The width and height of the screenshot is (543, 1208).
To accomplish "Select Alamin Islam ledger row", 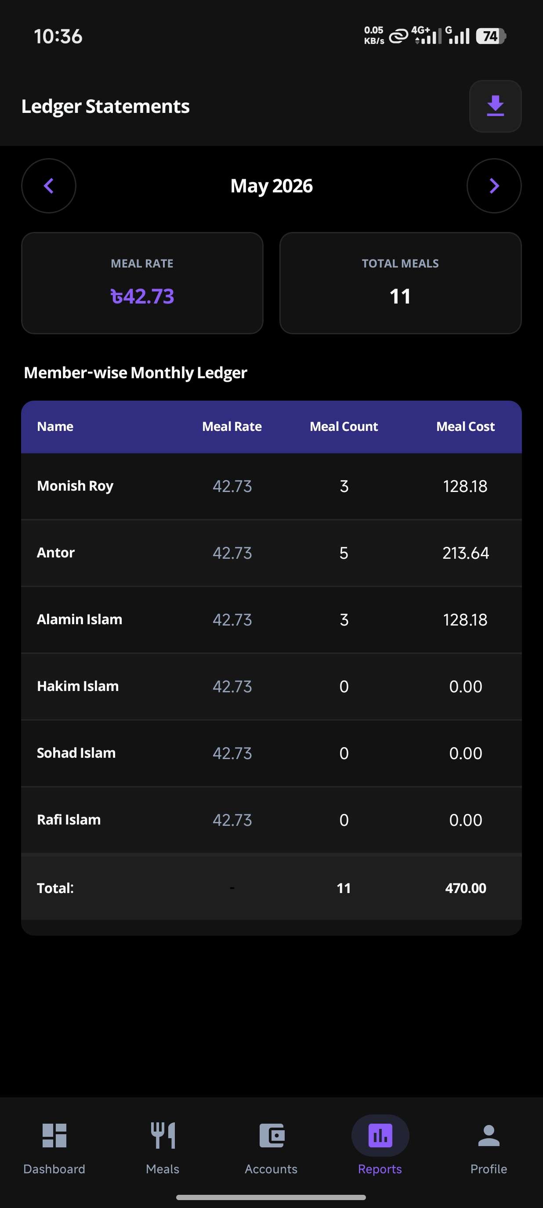I will 271,619.
